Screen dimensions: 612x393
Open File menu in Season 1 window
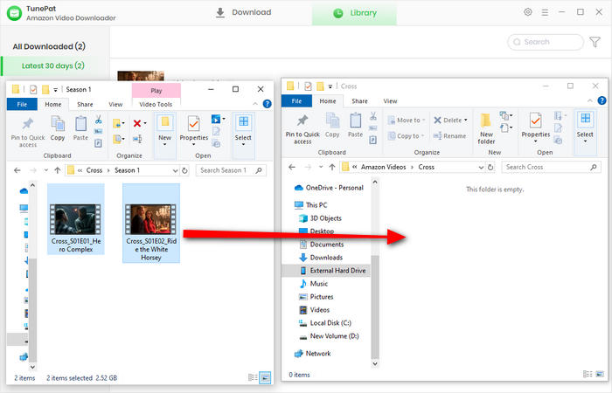pyautogui.click(x=22, y=104)
